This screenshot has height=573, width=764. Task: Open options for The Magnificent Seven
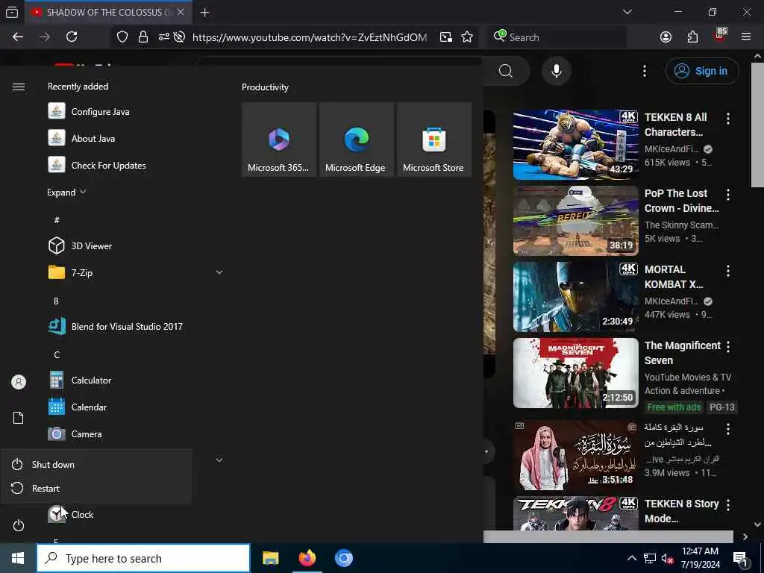tap(728, 346)
